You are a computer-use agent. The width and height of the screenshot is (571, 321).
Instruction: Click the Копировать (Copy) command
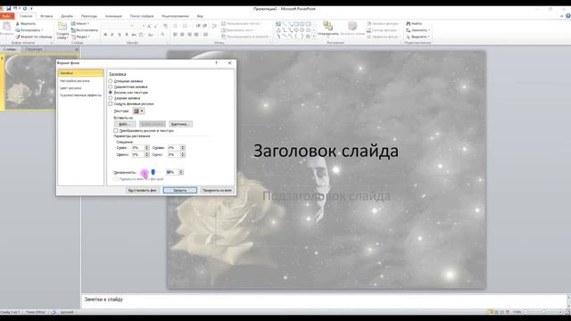29,30
